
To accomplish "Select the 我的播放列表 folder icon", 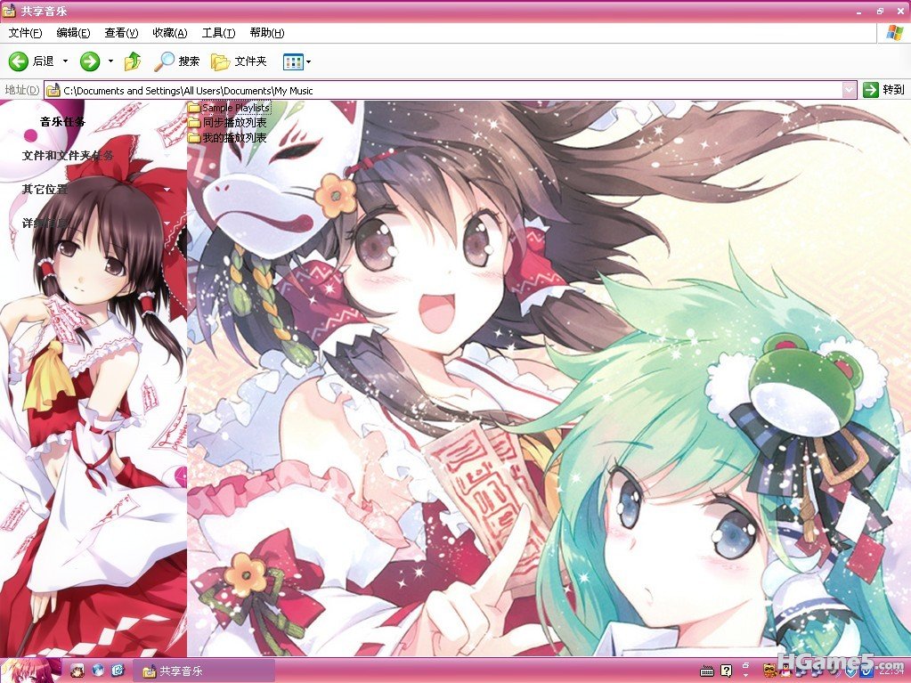I will tap(194, 138).
